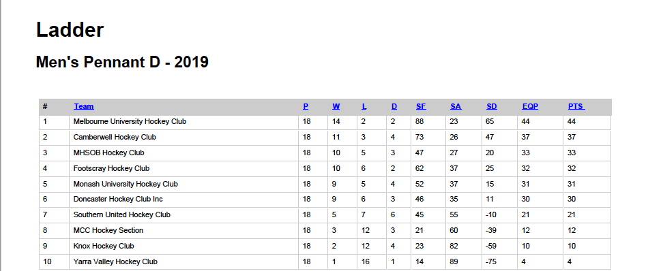The height and width of the screenshot is (271, 648).
Task: Sort ladder by PTS header
Action: point(576,106)
